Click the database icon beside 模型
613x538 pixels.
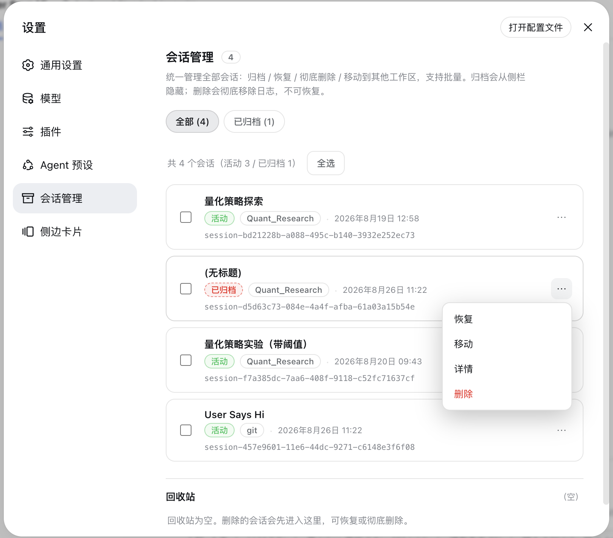pyautogui.click(x=28, y=98)
